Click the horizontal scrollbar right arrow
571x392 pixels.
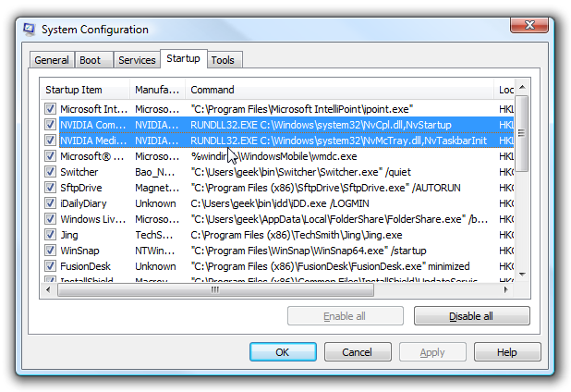[x=507, y=289]
